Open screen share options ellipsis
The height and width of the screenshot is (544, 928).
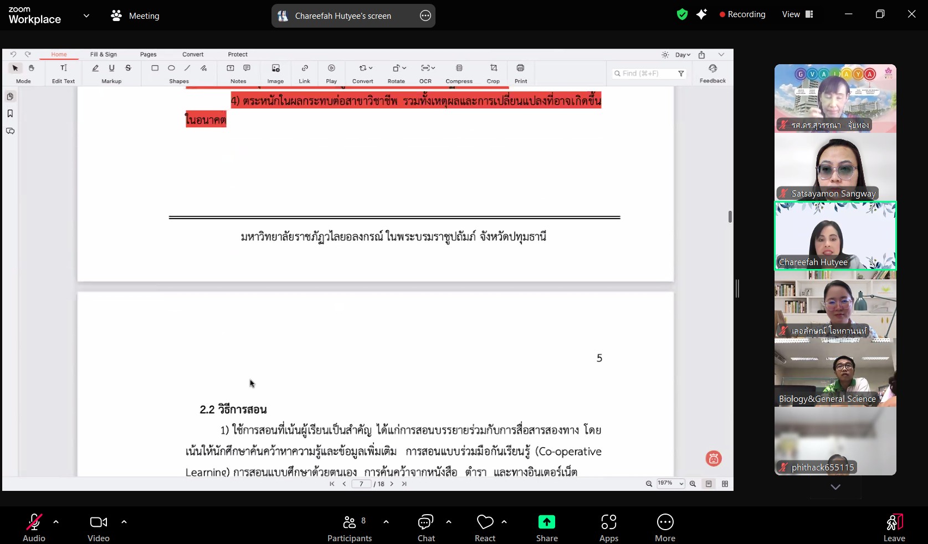pyautogui.click(x=425, y=16)
